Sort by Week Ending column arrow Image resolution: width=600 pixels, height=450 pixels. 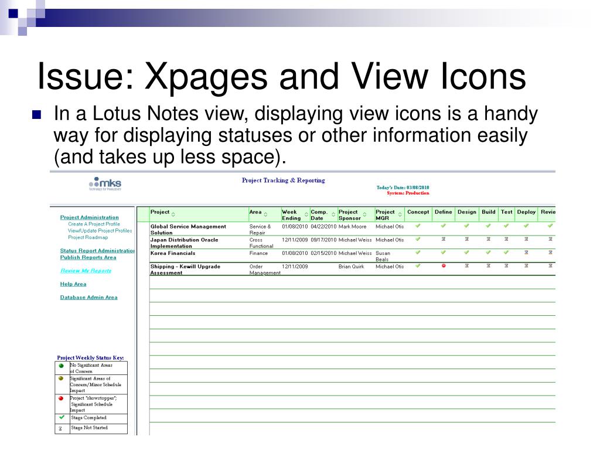306,214
